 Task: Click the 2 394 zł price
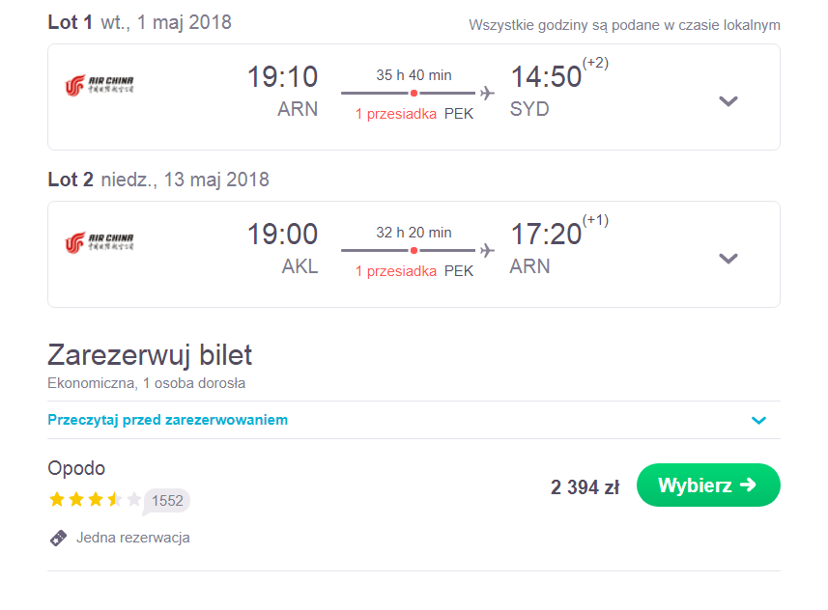click(x=585, y=487)
